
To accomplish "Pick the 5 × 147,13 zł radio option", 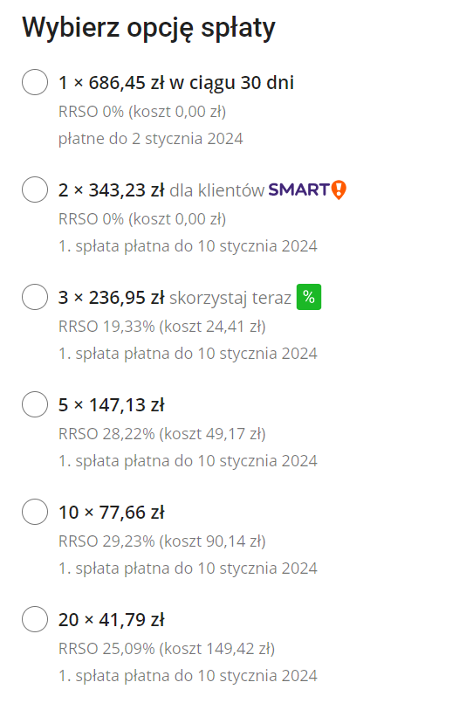I will 35,404.
